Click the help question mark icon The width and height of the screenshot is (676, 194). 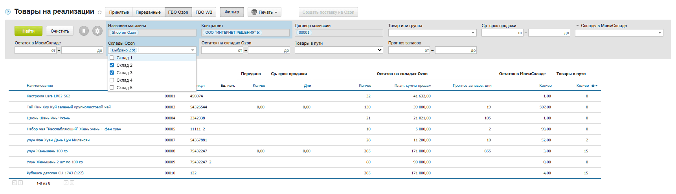click(x=8, y=12)
